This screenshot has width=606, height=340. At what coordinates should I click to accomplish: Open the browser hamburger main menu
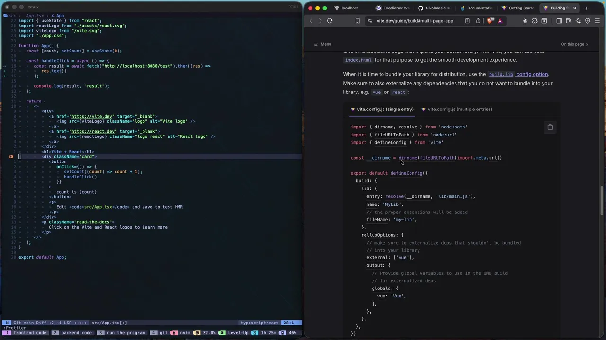(x=597, y=21)
